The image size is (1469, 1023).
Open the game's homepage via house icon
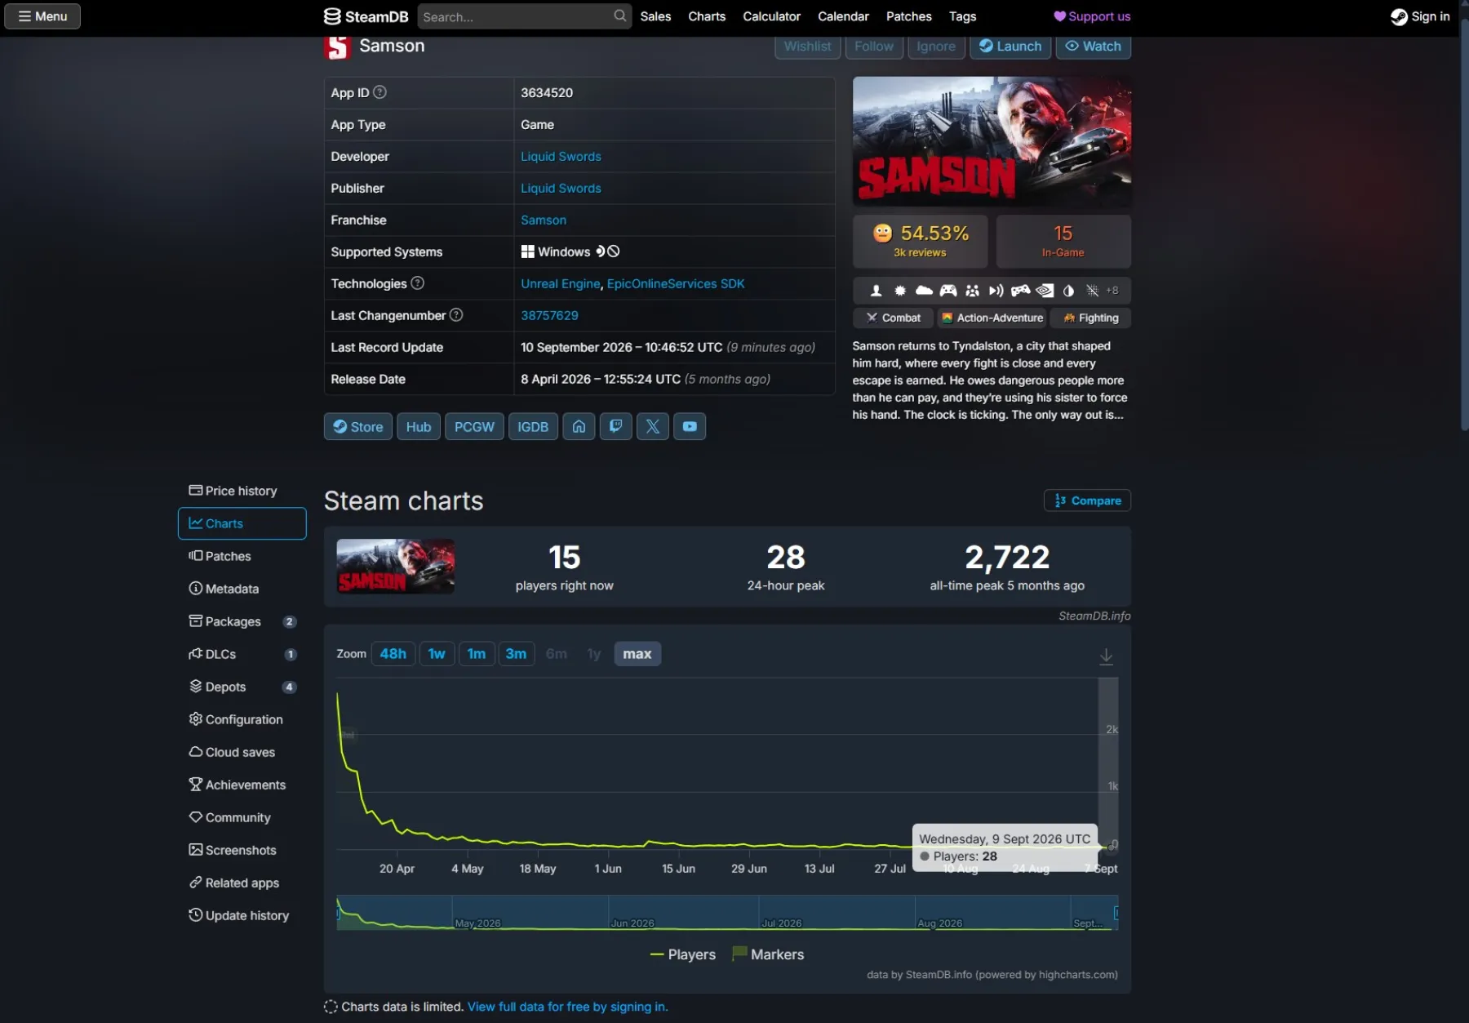click(x=579, y=426)
